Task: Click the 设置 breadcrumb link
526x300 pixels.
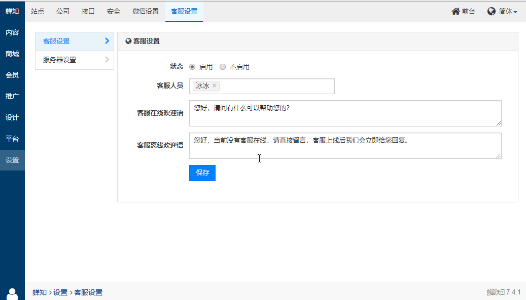Action: (x=60, y=292)
